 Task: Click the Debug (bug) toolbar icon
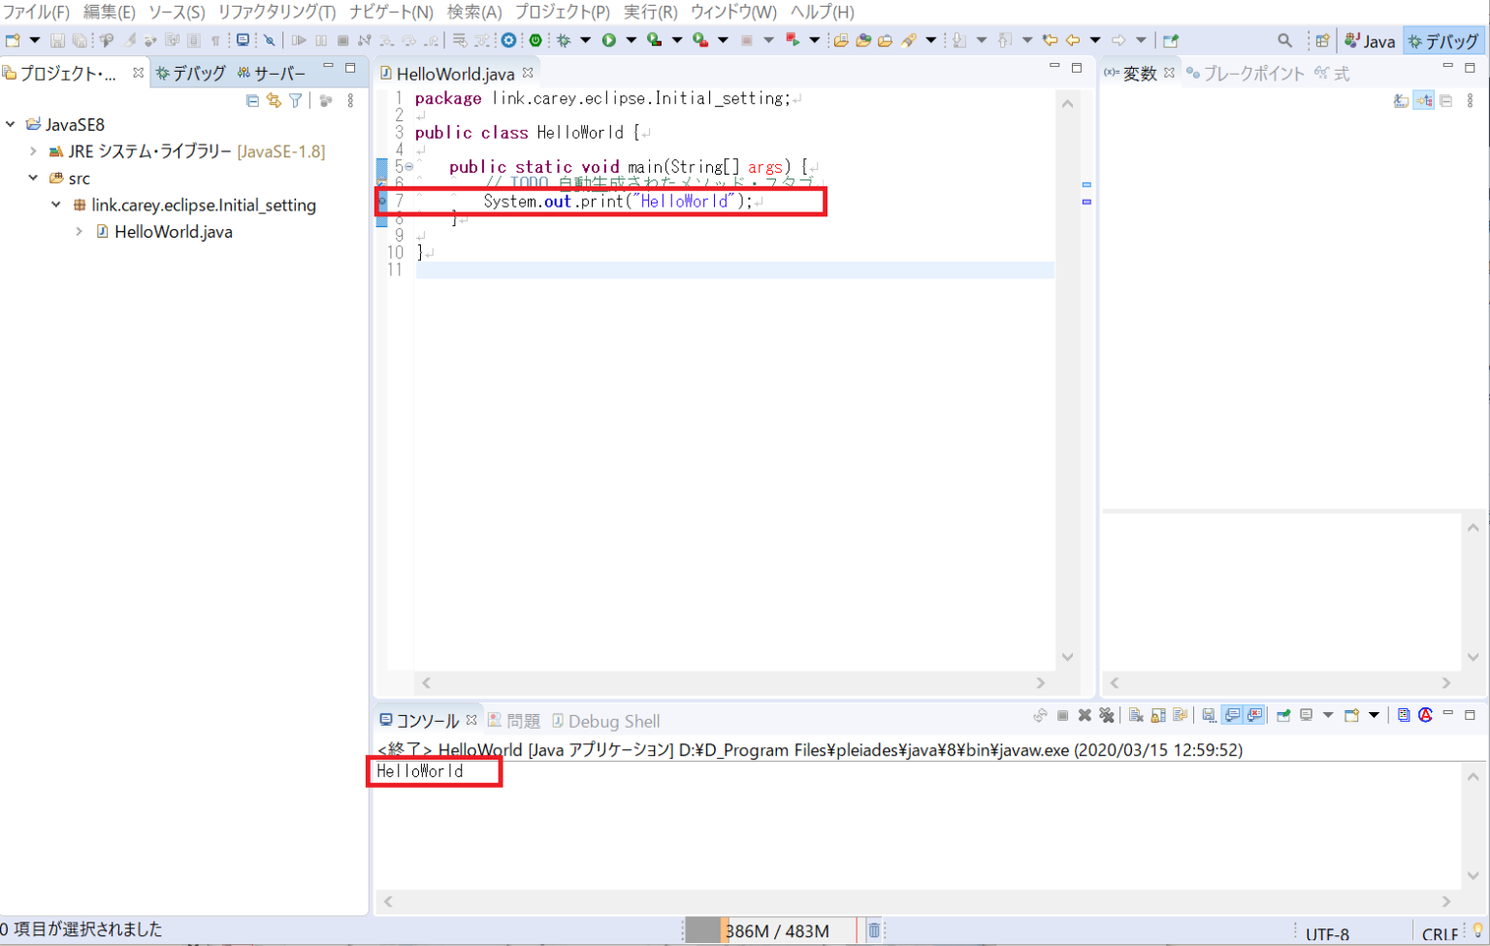pos(564,40)
